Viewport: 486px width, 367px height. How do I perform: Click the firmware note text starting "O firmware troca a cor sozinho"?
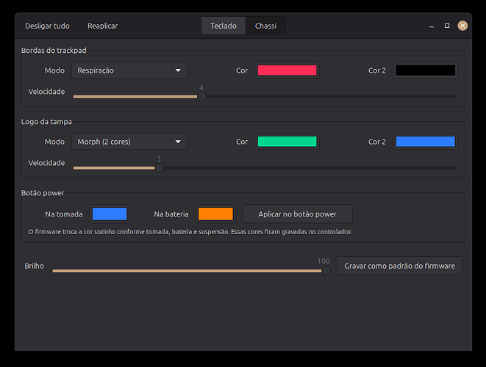190,232
